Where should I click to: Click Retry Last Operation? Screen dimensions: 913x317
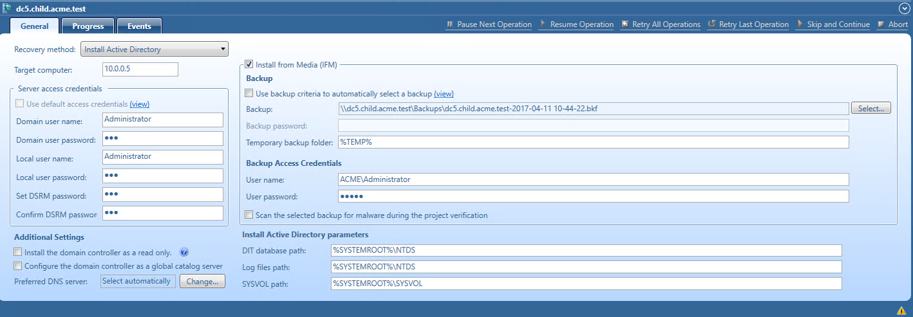click(x=748, y=24)
